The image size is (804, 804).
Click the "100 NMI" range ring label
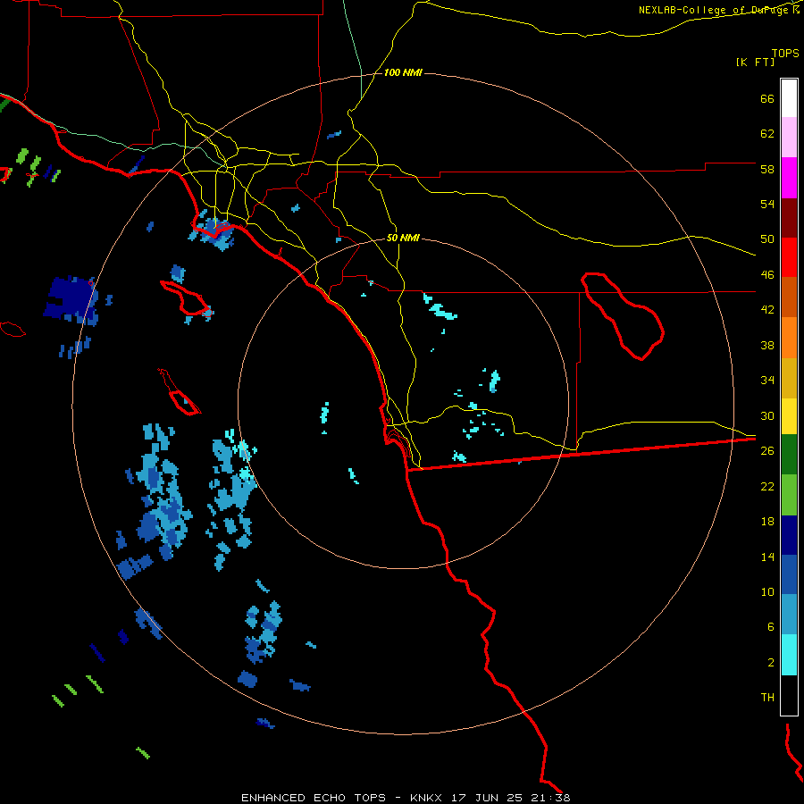coord(403,73)
